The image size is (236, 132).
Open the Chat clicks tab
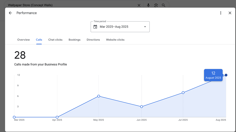55,40
